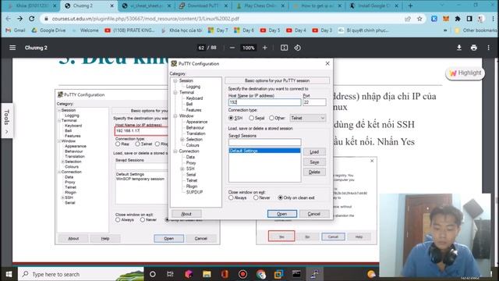Open the Extensions puzzle icon
This screenshot has width=499, height=281.
click(458, 19)
